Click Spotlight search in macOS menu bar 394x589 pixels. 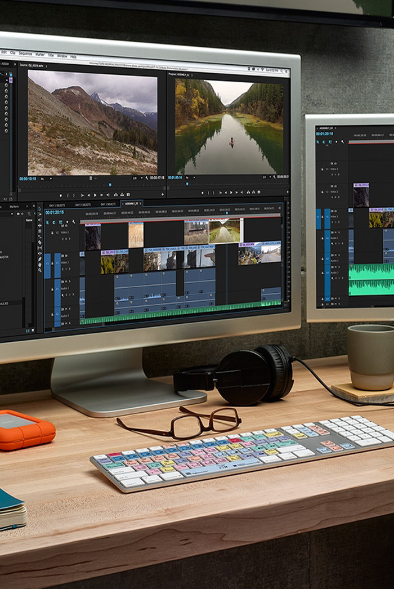pyautogui.click(x=281, y=70)
